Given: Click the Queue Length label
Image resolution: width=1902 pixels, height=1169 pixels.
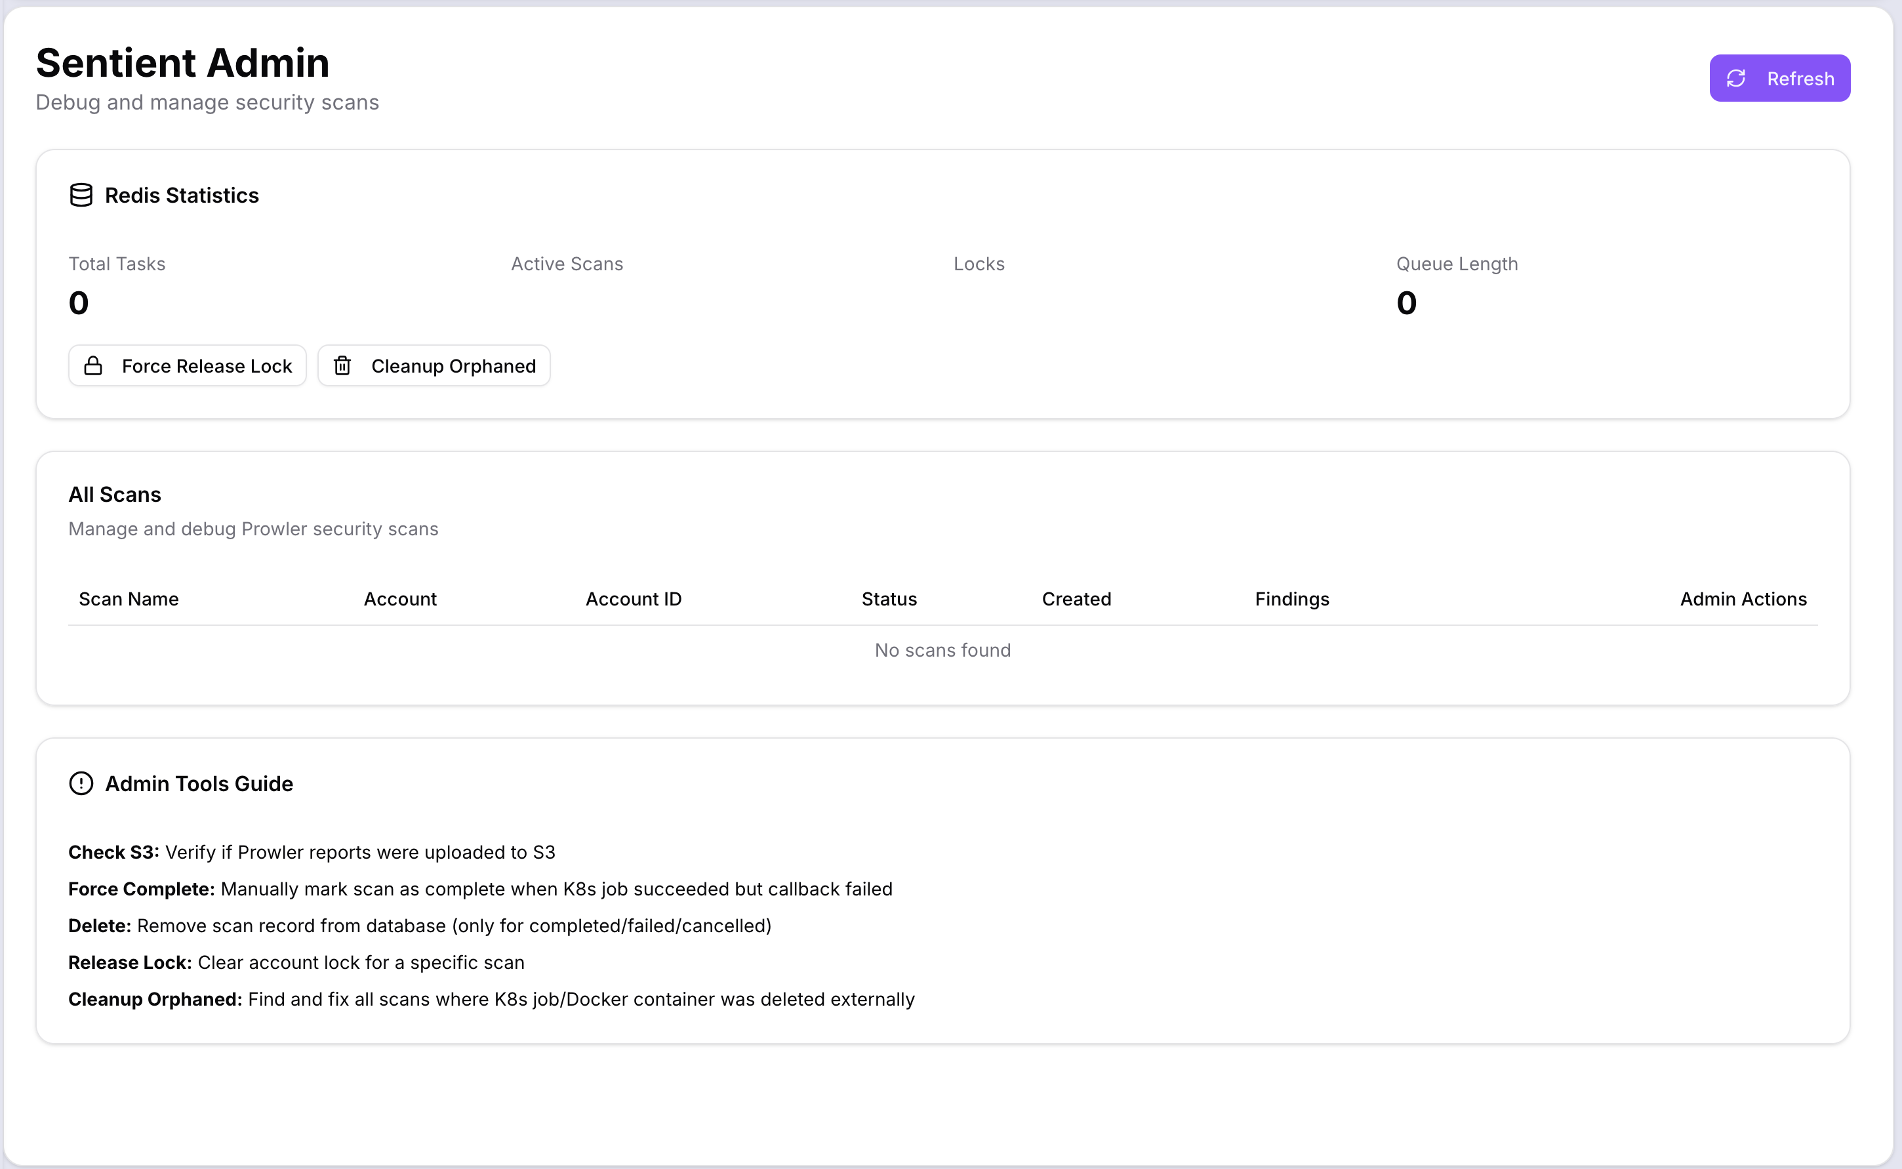Looking at the screenshot, I should click(x=1457, y=264).
